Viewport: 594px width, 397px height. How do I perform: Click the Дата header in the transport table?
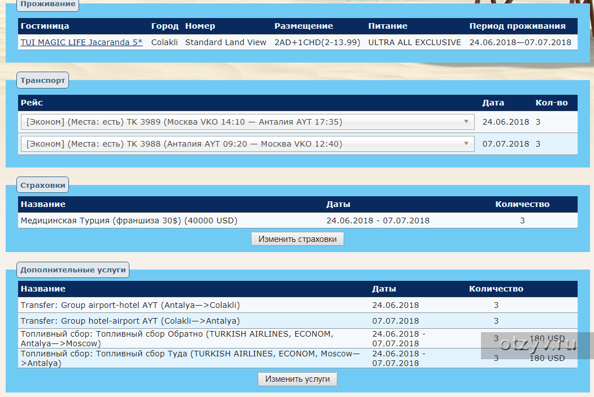click(493, 103)
